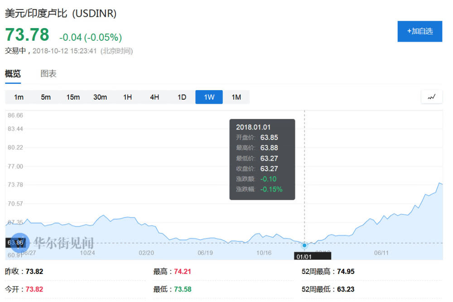Click 最低 value 73.58
Image resolution: width=453 pixels, height=302 pixels.
tap(183, 289)
